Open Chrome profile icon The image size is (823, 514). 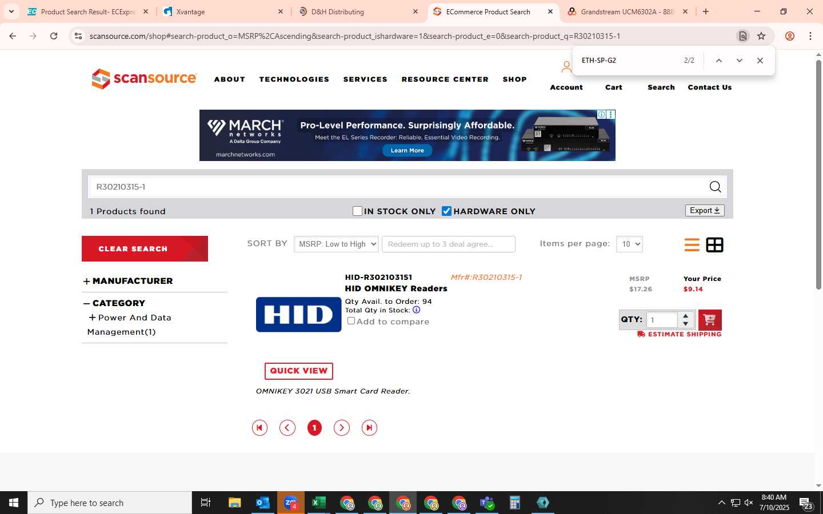click(x=790, y=36)
